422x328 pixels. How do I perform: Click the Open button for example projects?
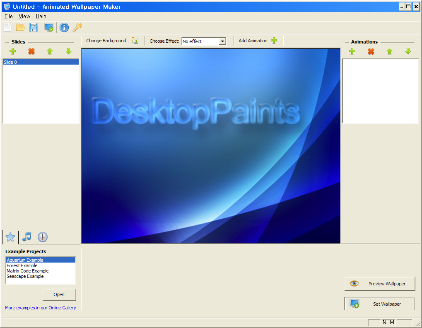[59, 294]
